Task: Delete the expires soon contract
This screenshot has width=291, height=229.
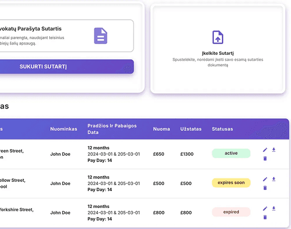Action: pyautogui.click(x=265, y=188)
